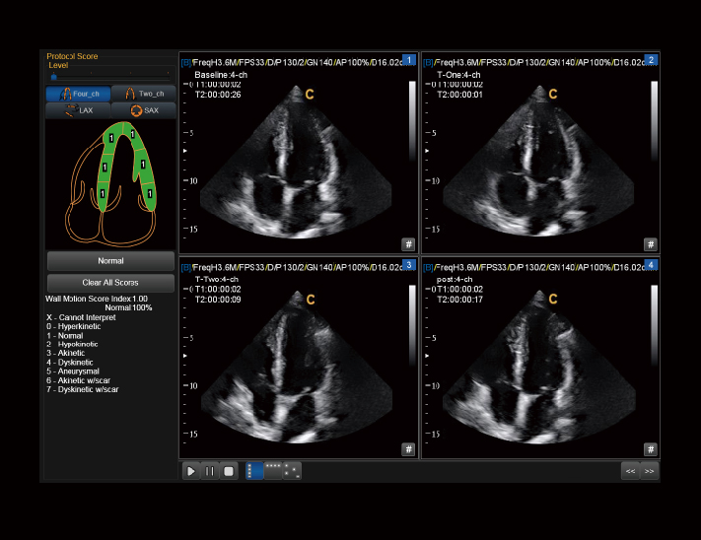The image size is (701, 540).
Task: Switch to the Four_ch view tab
Action: pyautogui.click(x=77, y=94)
